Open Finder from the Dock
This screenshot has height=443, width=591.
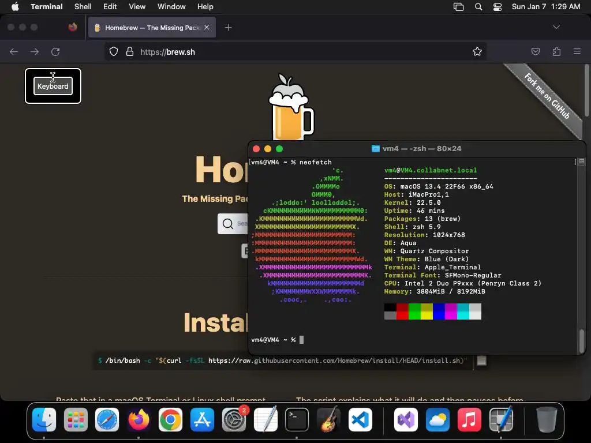pyautogui.click(x=44, y=419)
